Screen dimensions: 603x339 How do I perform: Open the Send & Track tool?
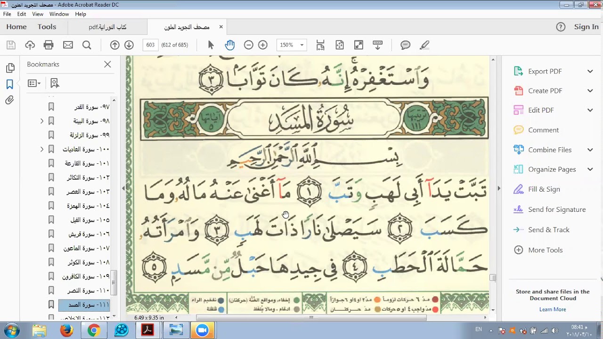point(549,230)
